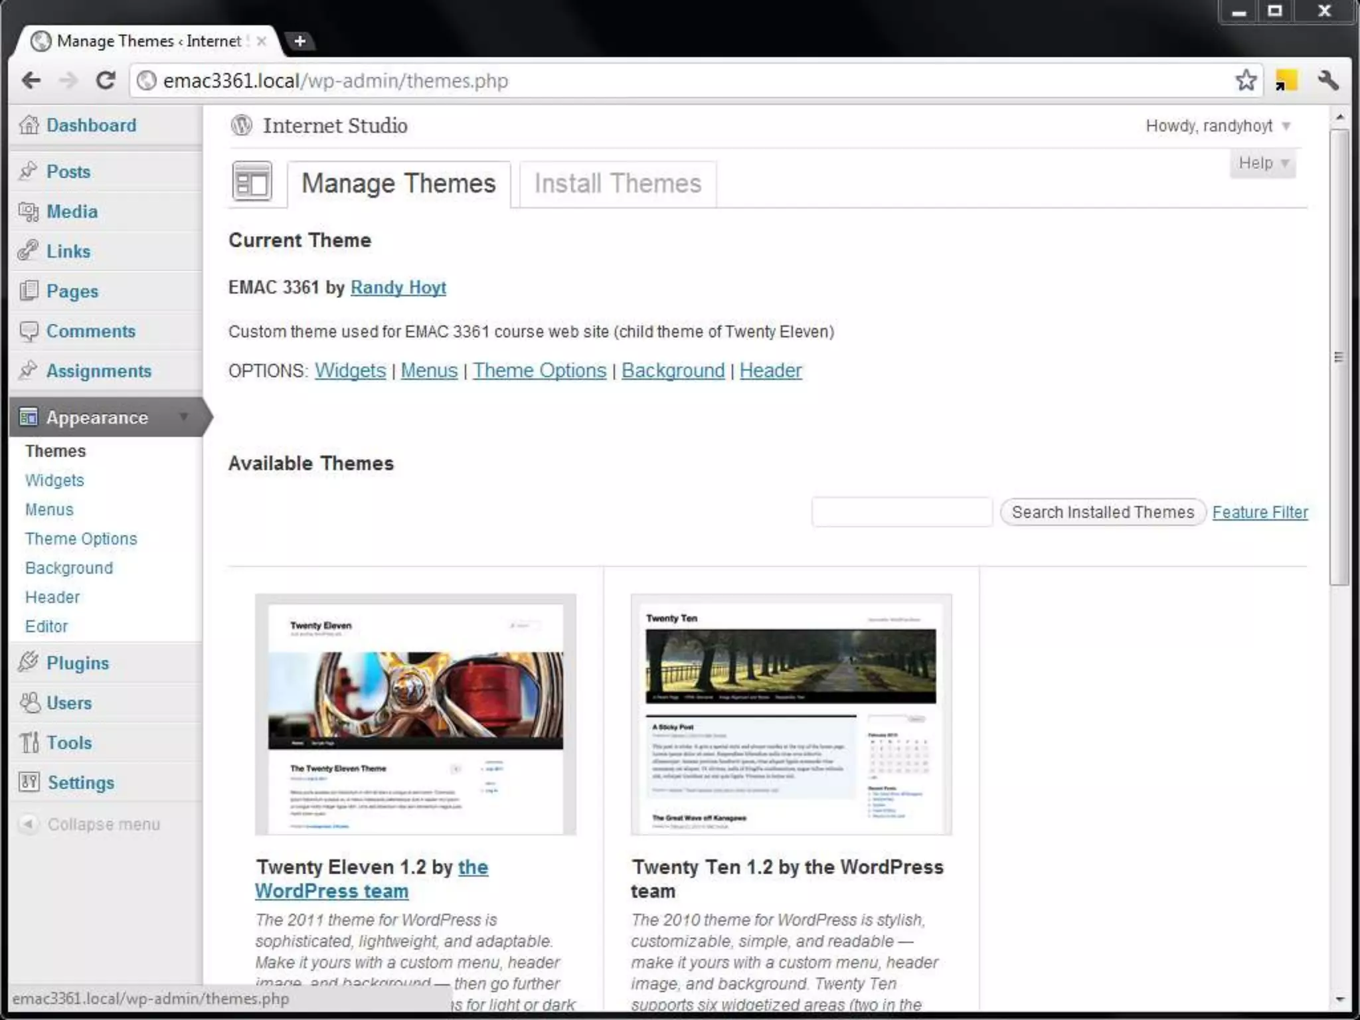Collapse the Appearance menu arrow
The image size is (1360, 1020).
184,417
